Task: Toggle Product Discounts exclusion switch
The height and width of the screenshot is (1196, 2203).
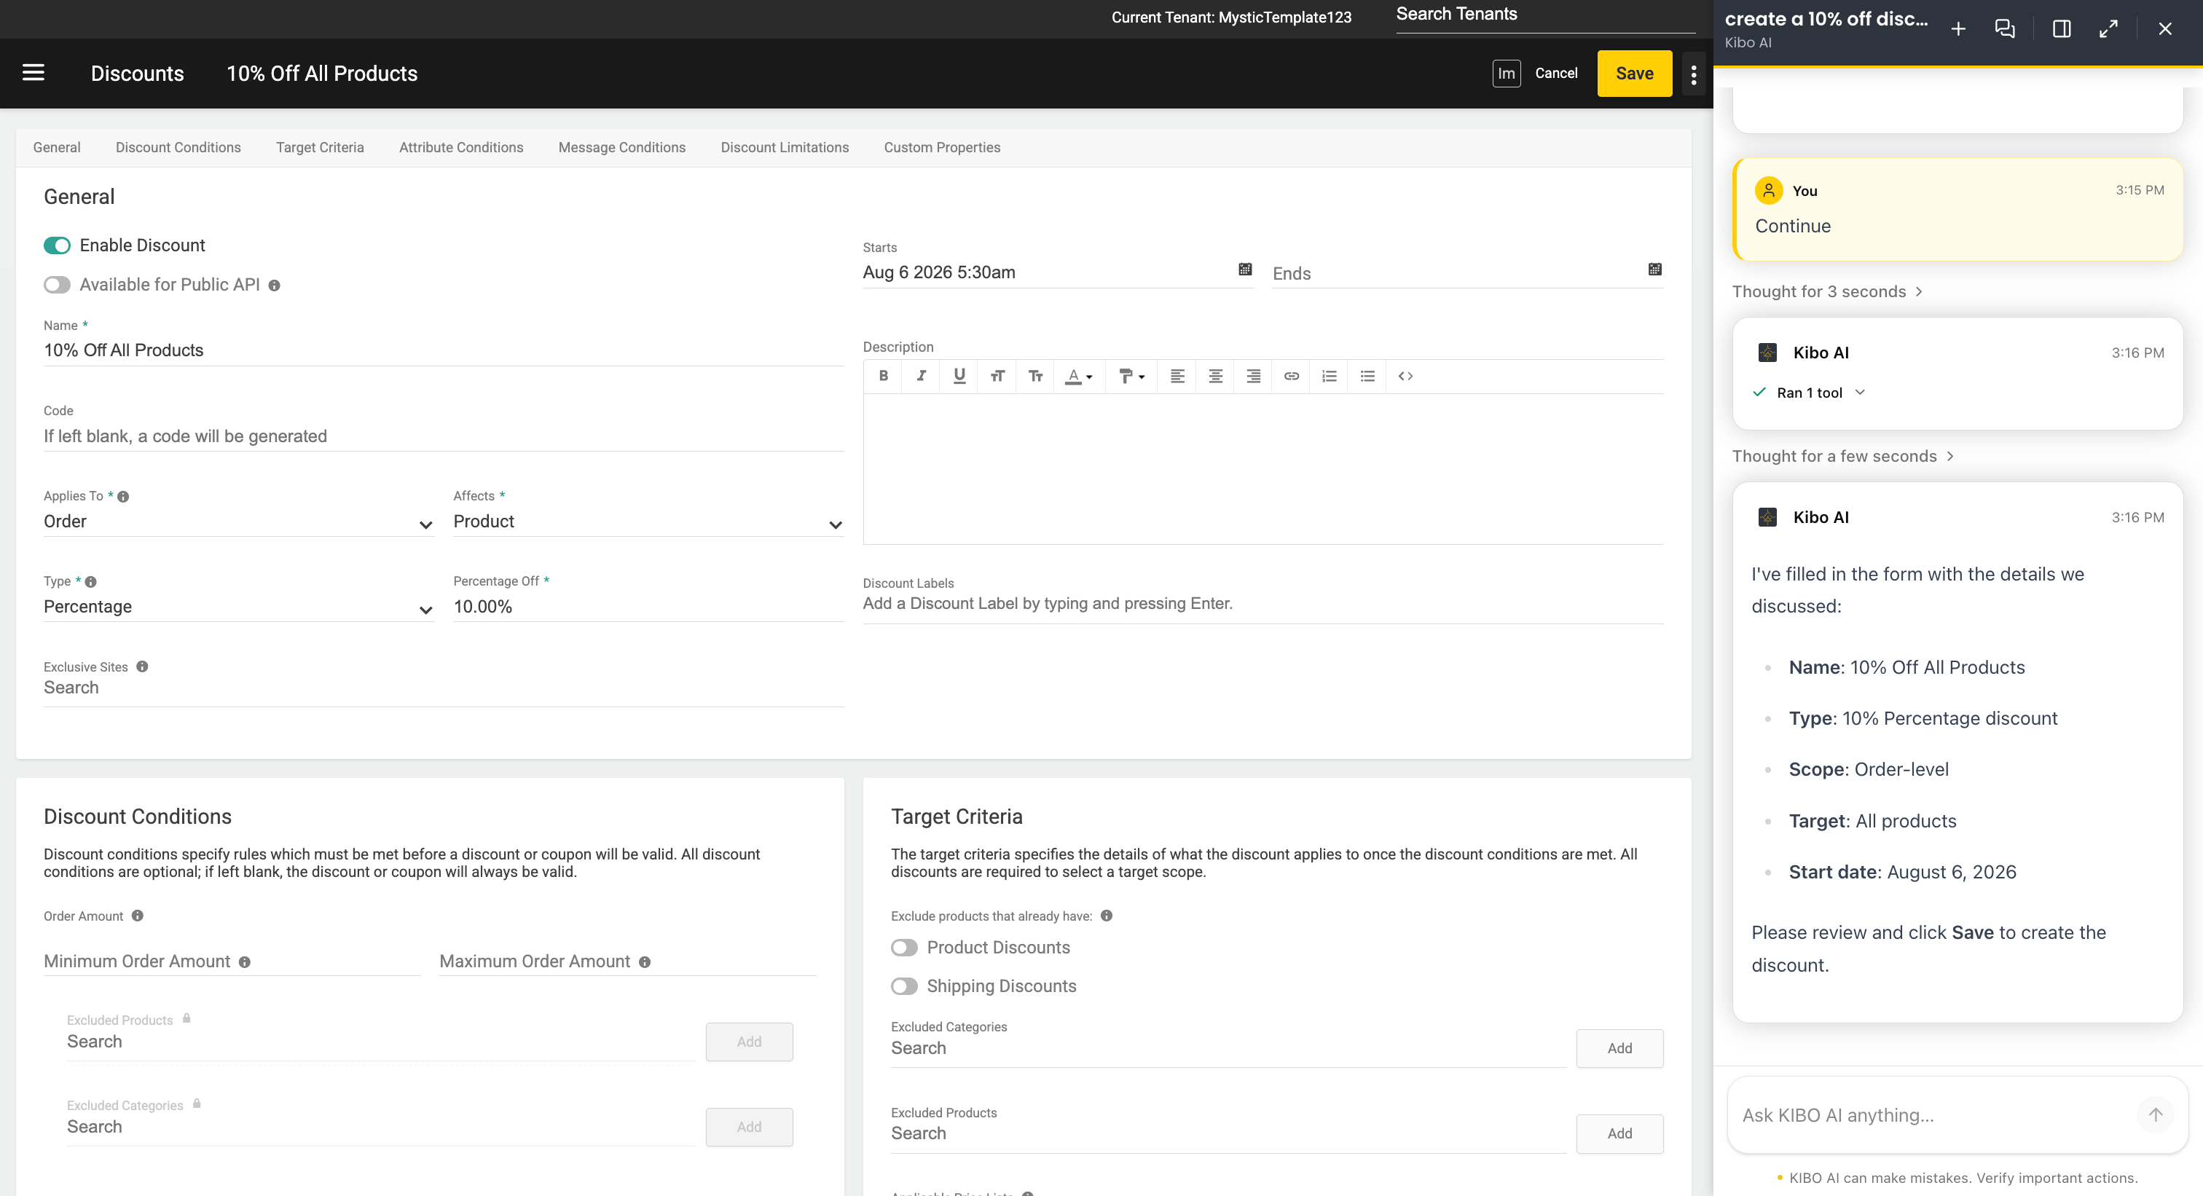Action: [x=904, y=947]
